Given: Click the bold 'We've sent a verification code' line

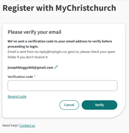Looking at the screenshot, I should pyautogui.click(x=60, y=41).
